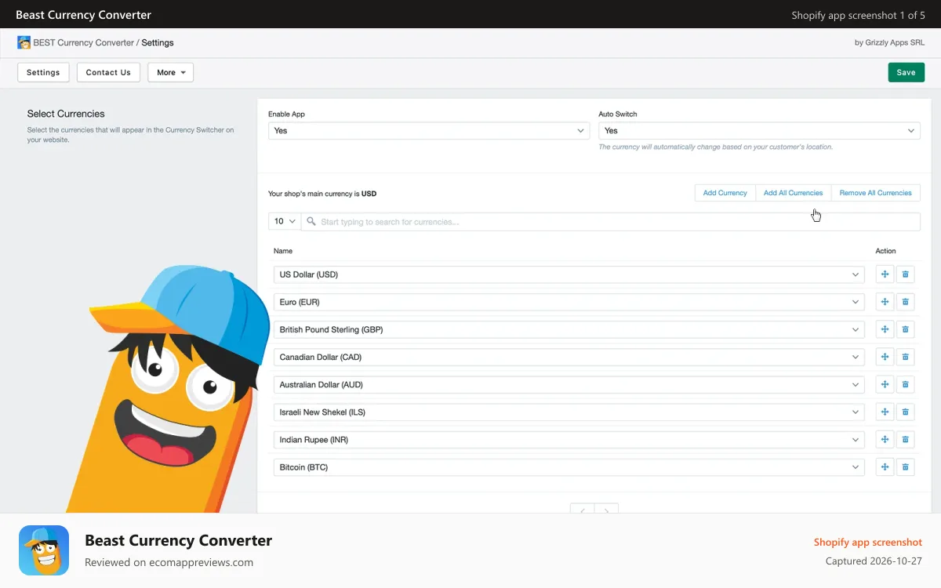941x588 pixels.
Task: Expand the Canadian Dollar (CAD) selector
Action: [x=569, y=357]
